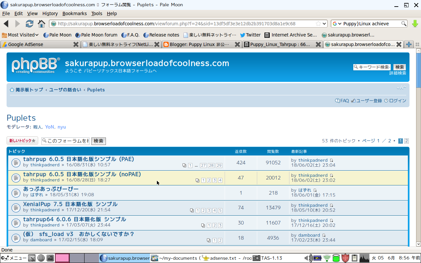Go back with the browser back arrow
This screenshot has height=263, width=421.
point(6,24)
